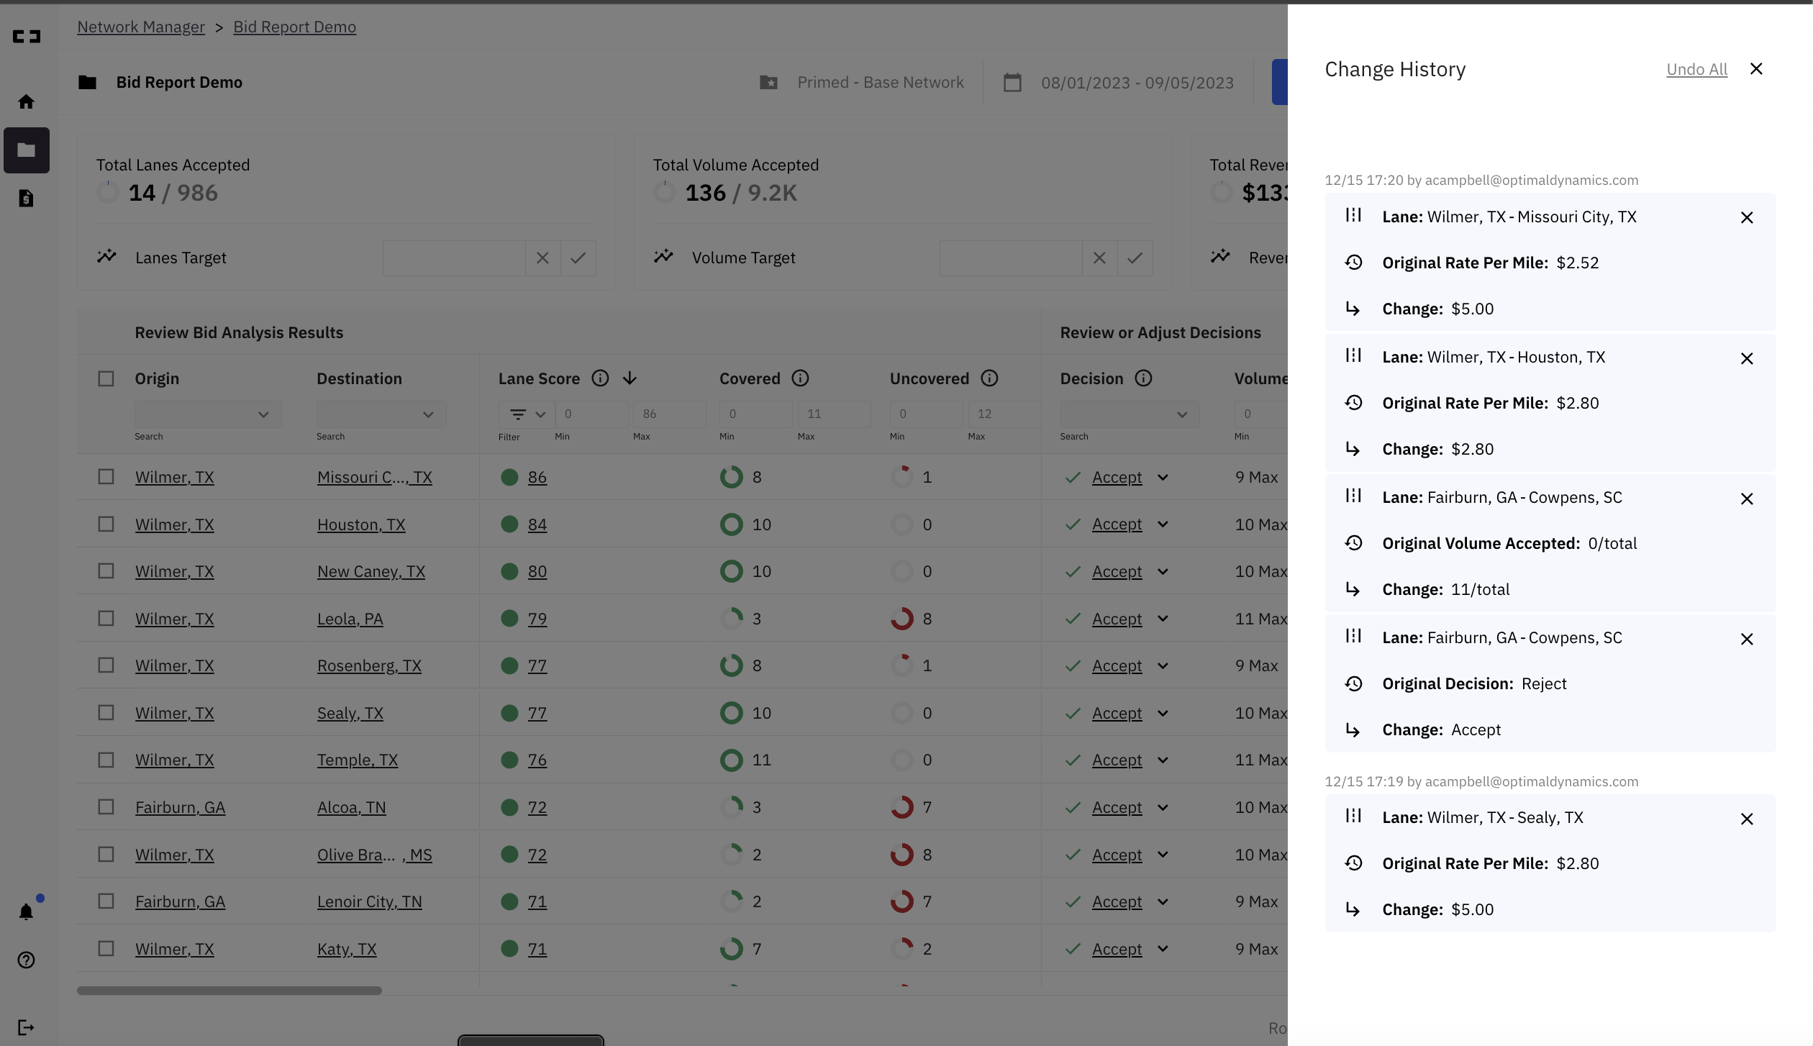Open the calendar icon beside the date range
This screenshot has height=1046, width=1813.
click(1012, 82)
